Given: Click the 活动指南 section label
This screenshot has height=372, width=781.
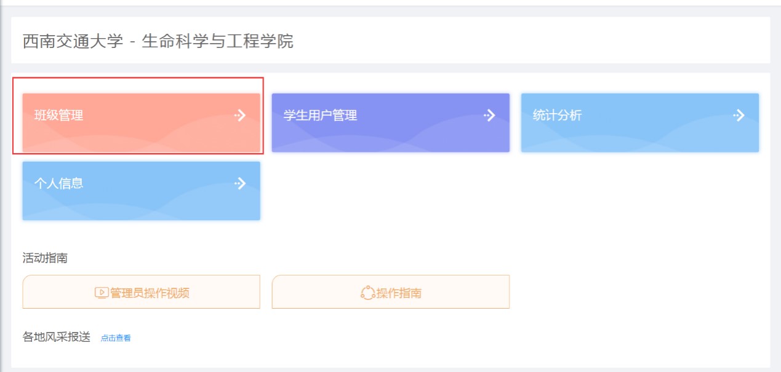Looking at the screenshot, I should (45, 258).
